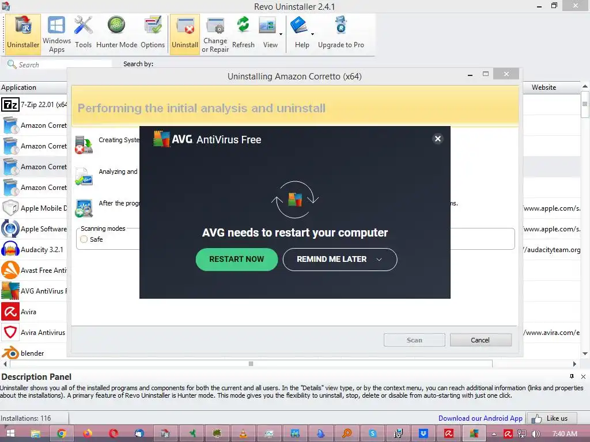Minimize the Uninstalling Amazon Corretto dialog
Screen dimensions: 590x442
click(470, 74)
